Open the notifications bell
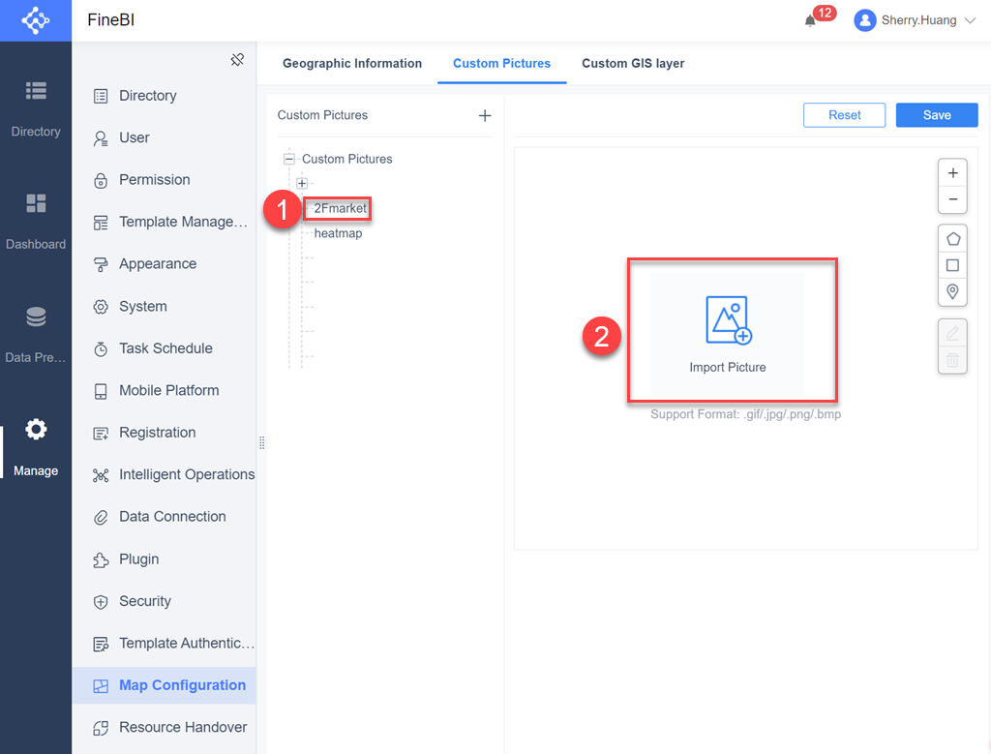The image size is (991, 754). (x=810, y=21)
